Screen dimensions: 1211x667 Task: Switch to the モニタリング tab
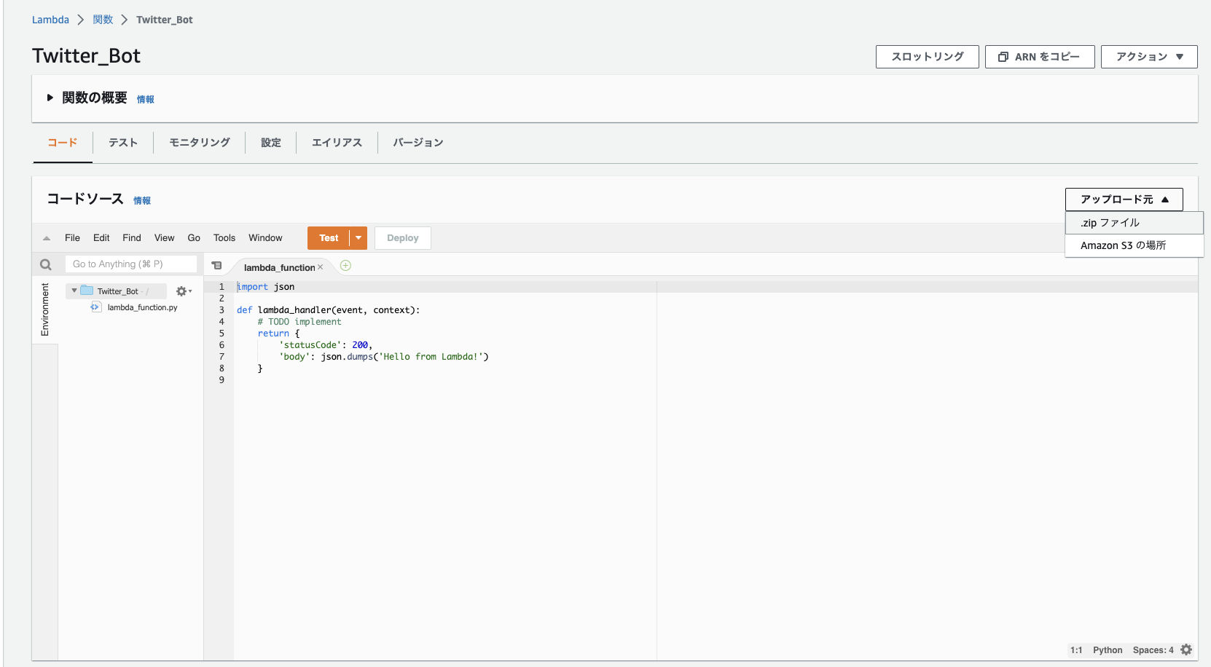click(x=200, y=143)
